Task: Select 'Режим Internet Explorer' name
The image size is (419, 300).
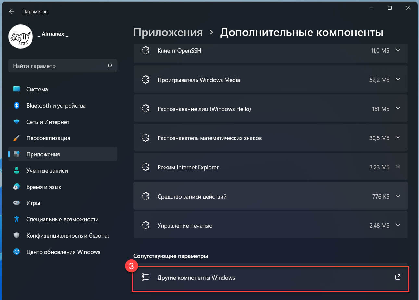Action: tap(188, 167)
